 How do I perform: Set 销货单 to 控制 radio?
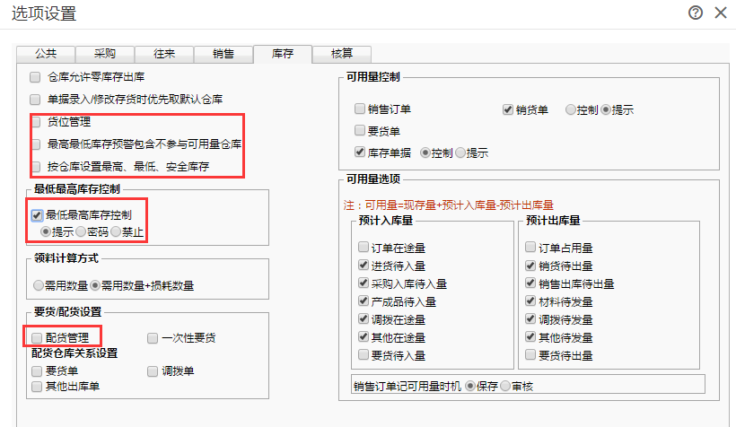coord(570,109)
